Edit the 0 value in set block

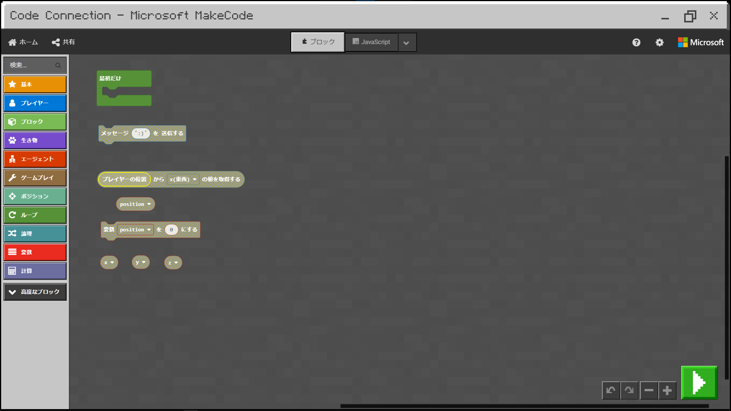[x=171, y=229]
